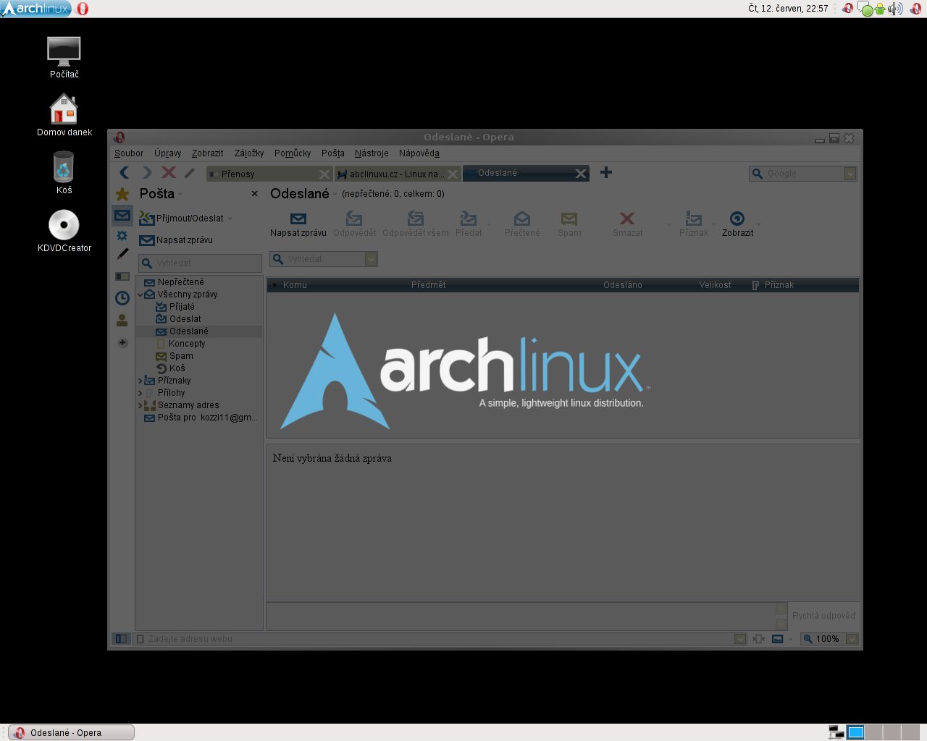
Task: Open the History panel clock icon
Action: click(122, 297)
